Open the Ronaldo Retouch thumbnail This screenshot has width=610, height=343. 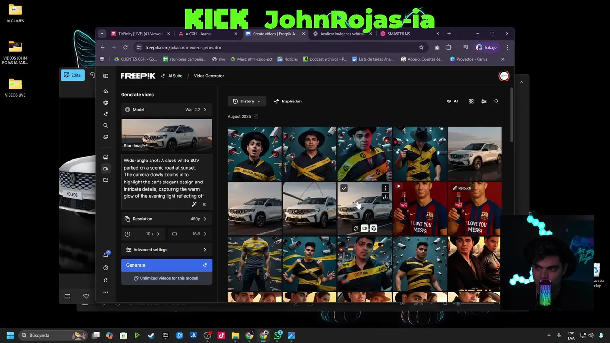475,209
